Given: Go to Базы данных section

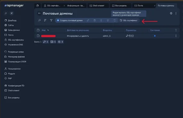Looking at the screenshot, I should click(x=12, y=30).
